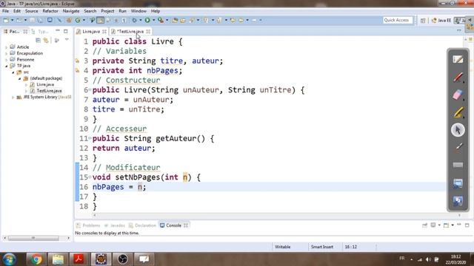The height and width of the screenshot is (266, 474).
Task: Select the whiteboard icon in annotation toolbar
Action: click(x=458, y=59)
